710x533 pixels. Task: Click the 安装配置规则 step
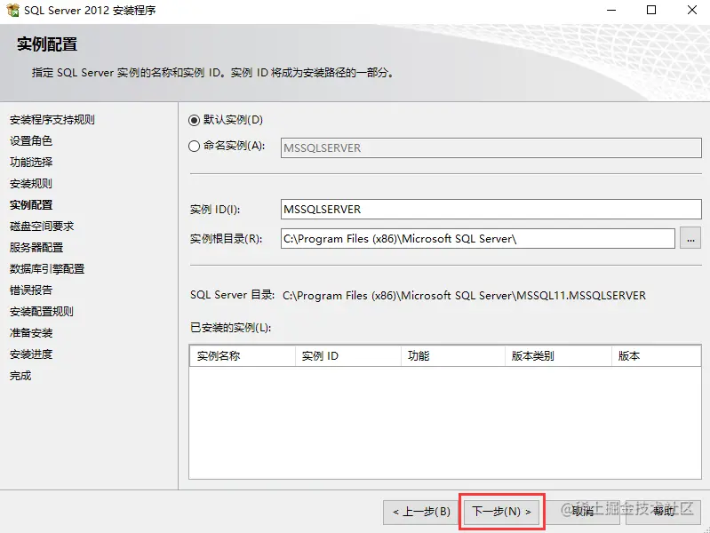pyautogui.click(x=42, y=311)
